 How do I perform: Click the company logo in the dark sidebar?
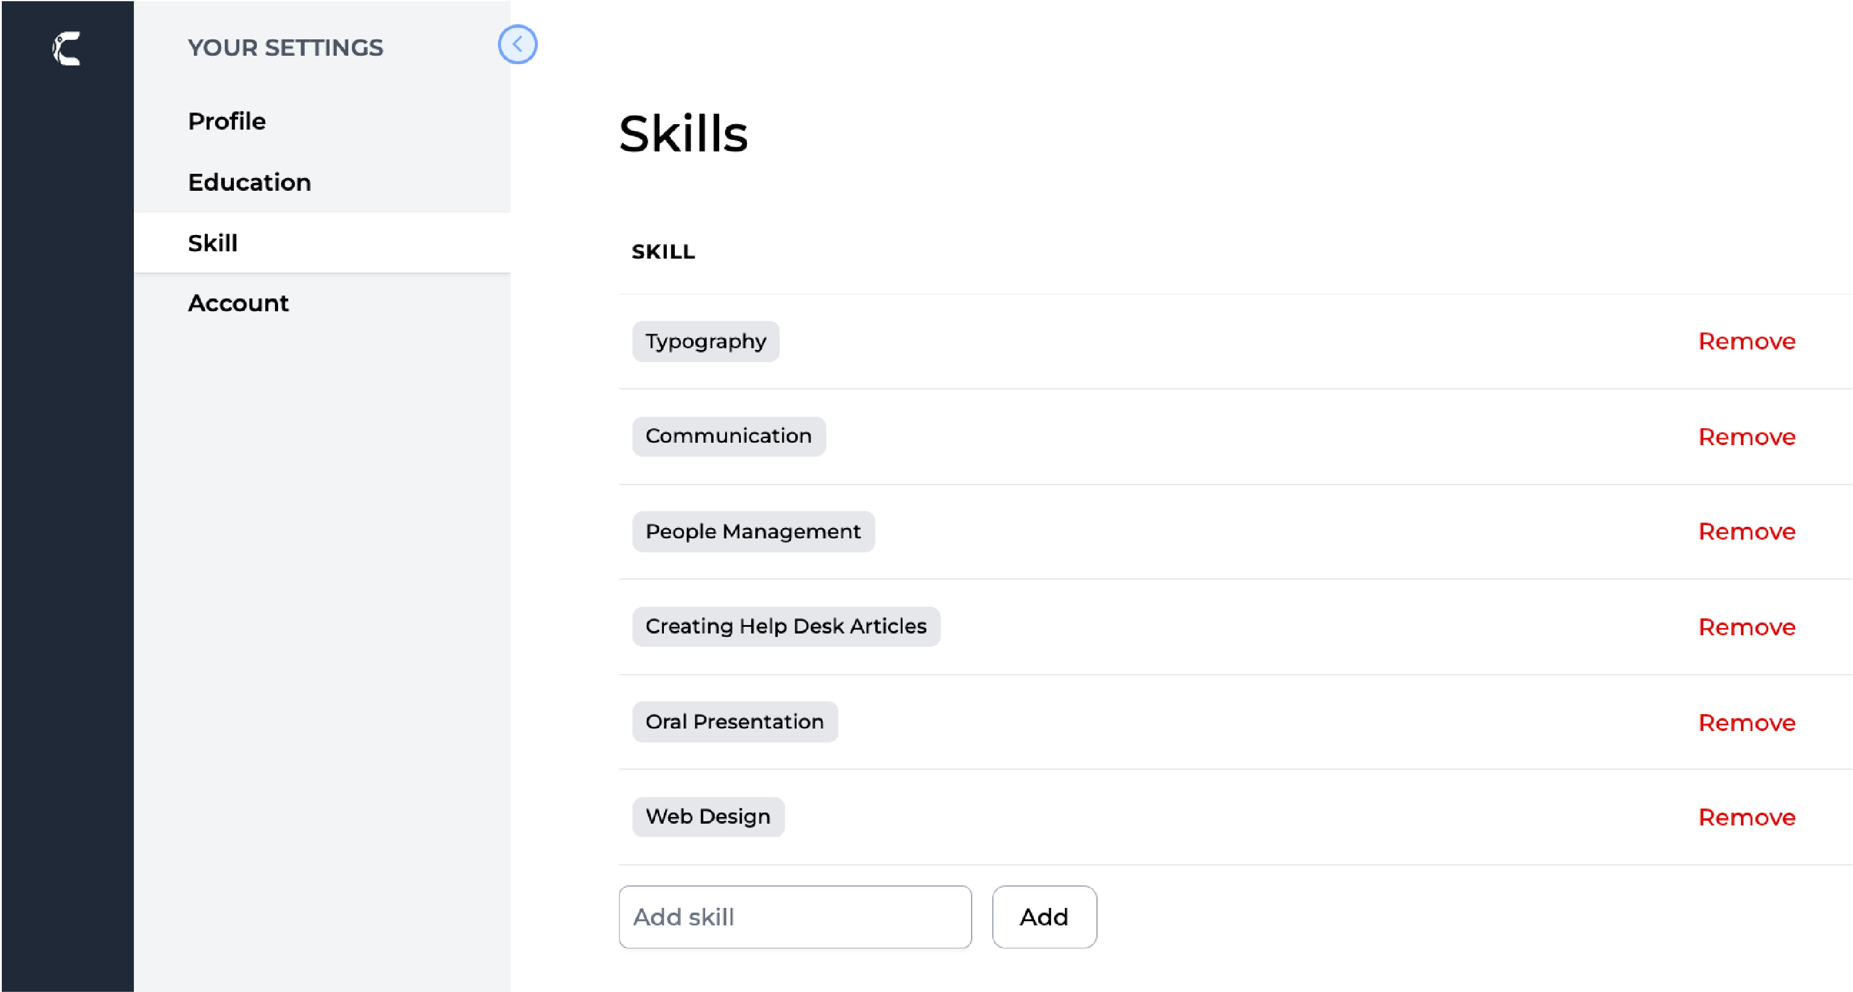pyautogui.click(x=66, y=50)
